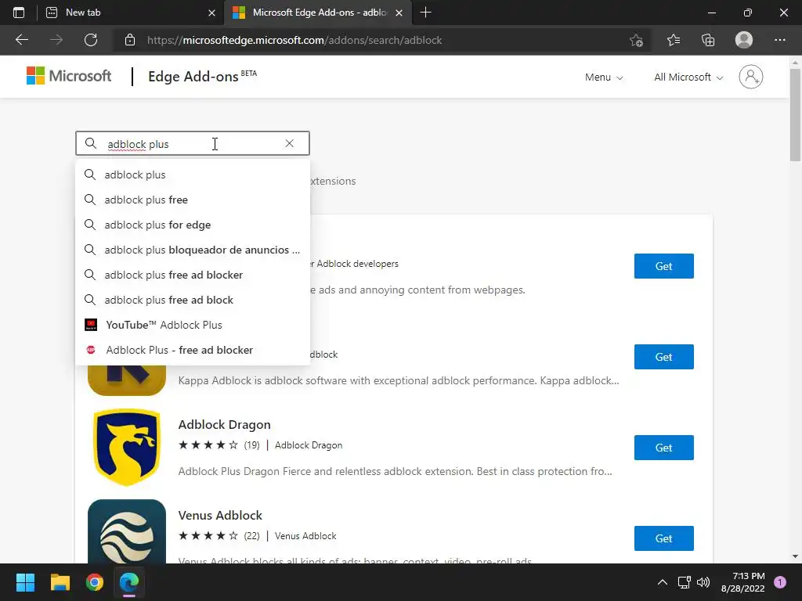The width and height of the screenshot is (802, 601).
Task: Open the Adblock Dragon title link
Action: [x=224, y=425]
